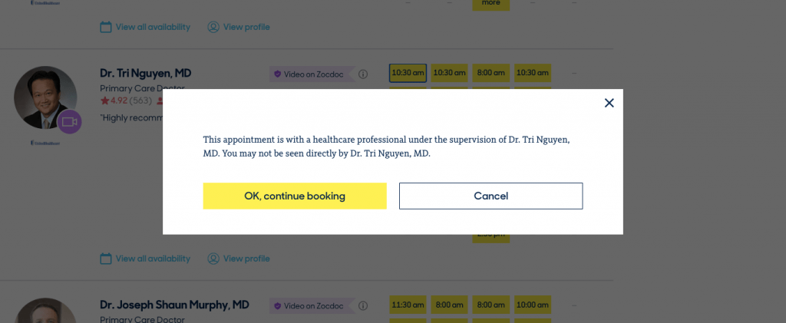
Task: Choose Dr. Murphy's 10:00 am time slot
Action: [533, 305]
